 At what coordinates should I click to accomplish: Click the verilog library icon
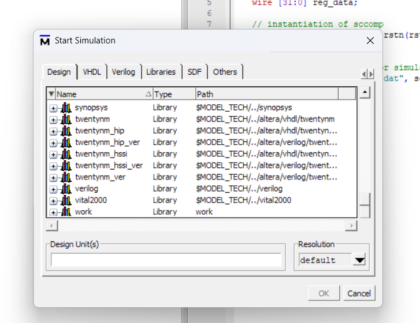(x=66, y=189)
